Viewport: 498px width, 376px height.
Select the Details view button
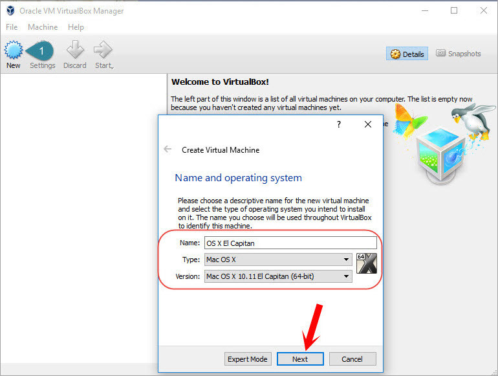coord(407,54)
